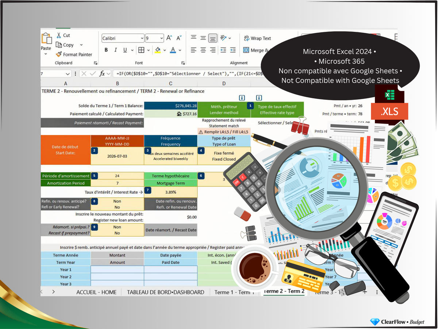Add a new sheet with plus button
This screenshot has height=329, width=438.
tap(364, 292)
